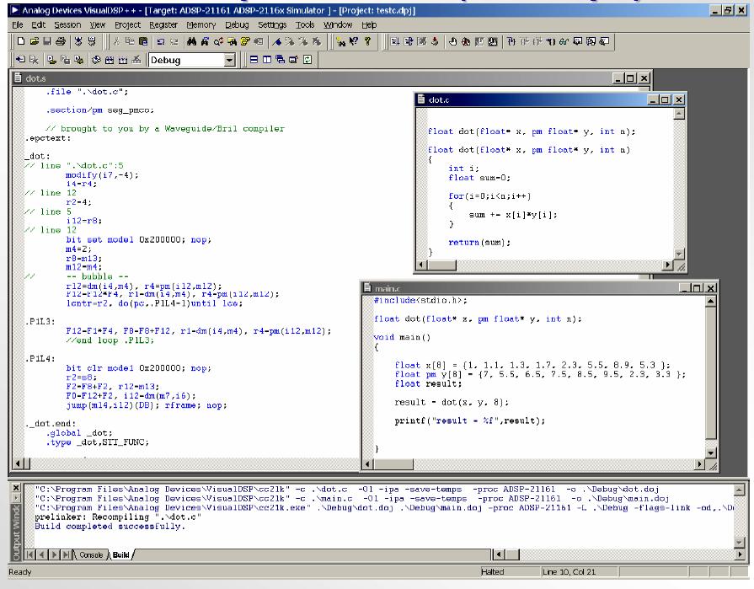Click 'result = dot(x, y, 8);' in main.c
The image size is (754, 589).
[x=452, y=402]
